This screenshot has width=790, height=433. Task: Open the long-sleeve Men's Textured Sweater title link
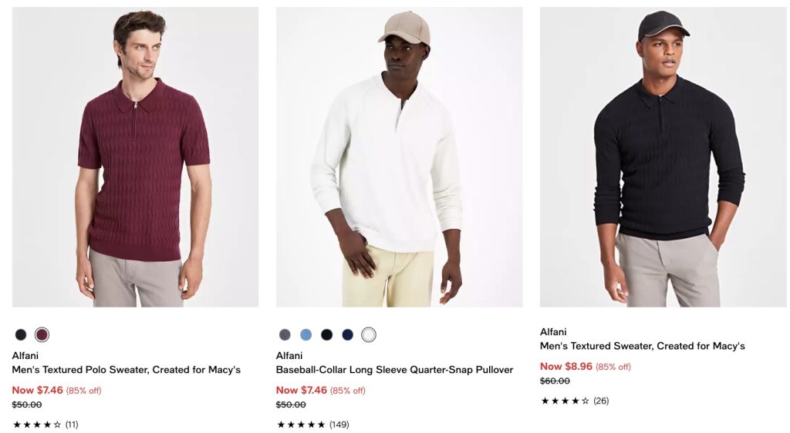click(x=642, y=346)
